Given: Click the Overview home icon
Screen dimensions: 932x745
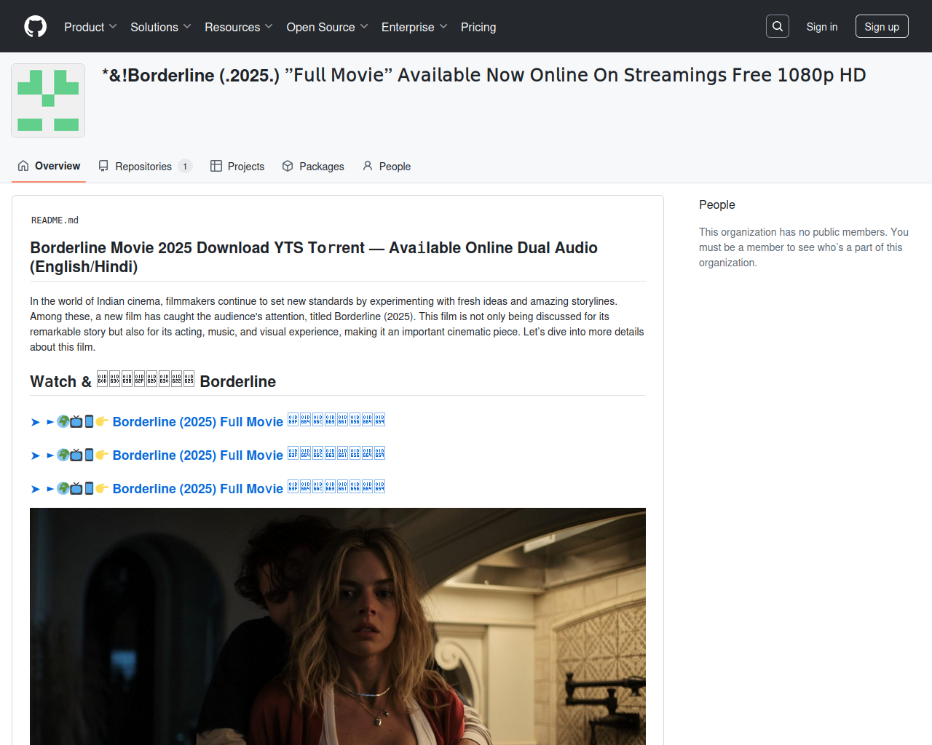Looking at the screenshot, I should 23,166.
